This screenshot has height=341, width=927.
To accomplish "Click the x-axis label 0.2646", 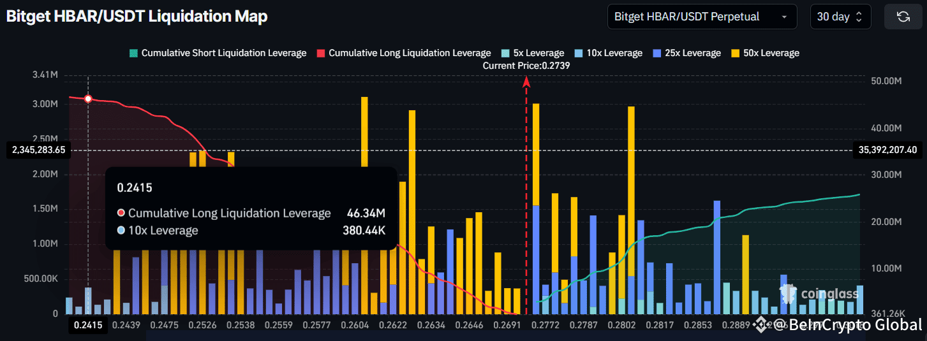I will click(470, 325).
